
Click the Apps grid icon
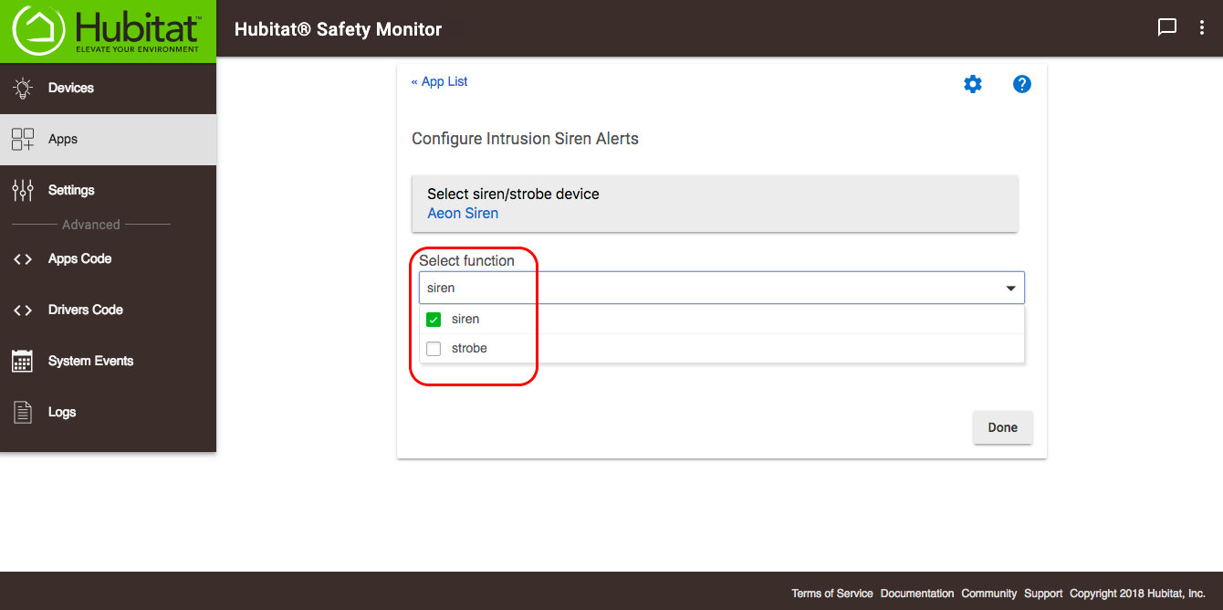click(x=23, y=139)
